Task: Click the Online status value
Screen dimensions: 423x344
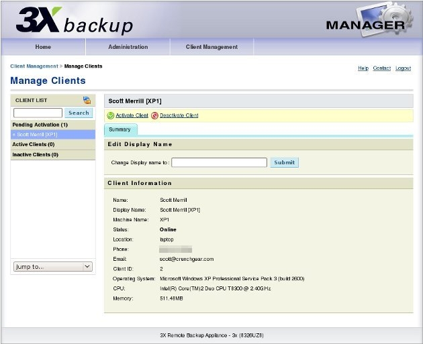Action: tap(168, 229)
